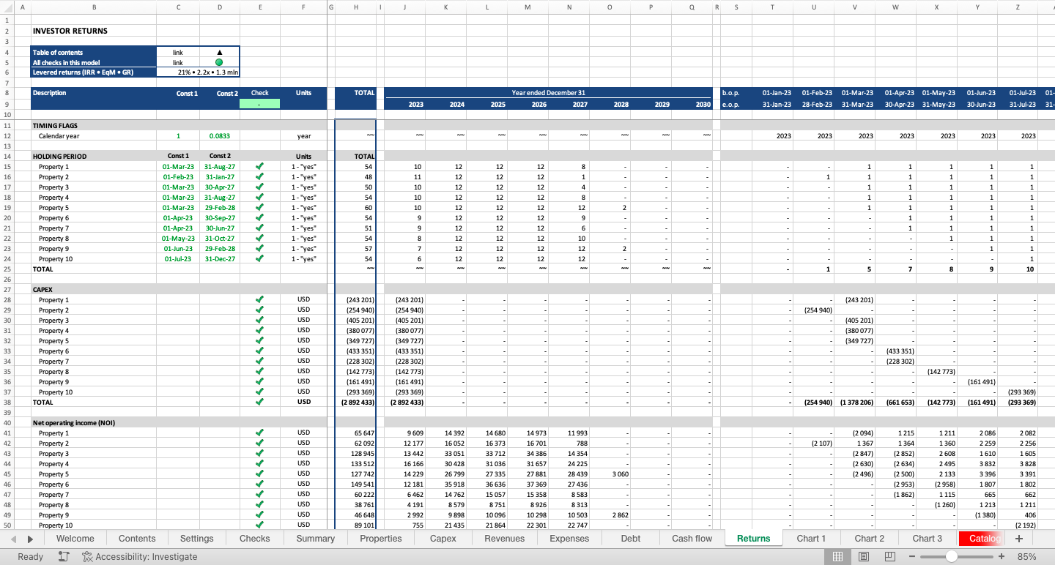Add a new sheet with plus button

(1018, 539)
